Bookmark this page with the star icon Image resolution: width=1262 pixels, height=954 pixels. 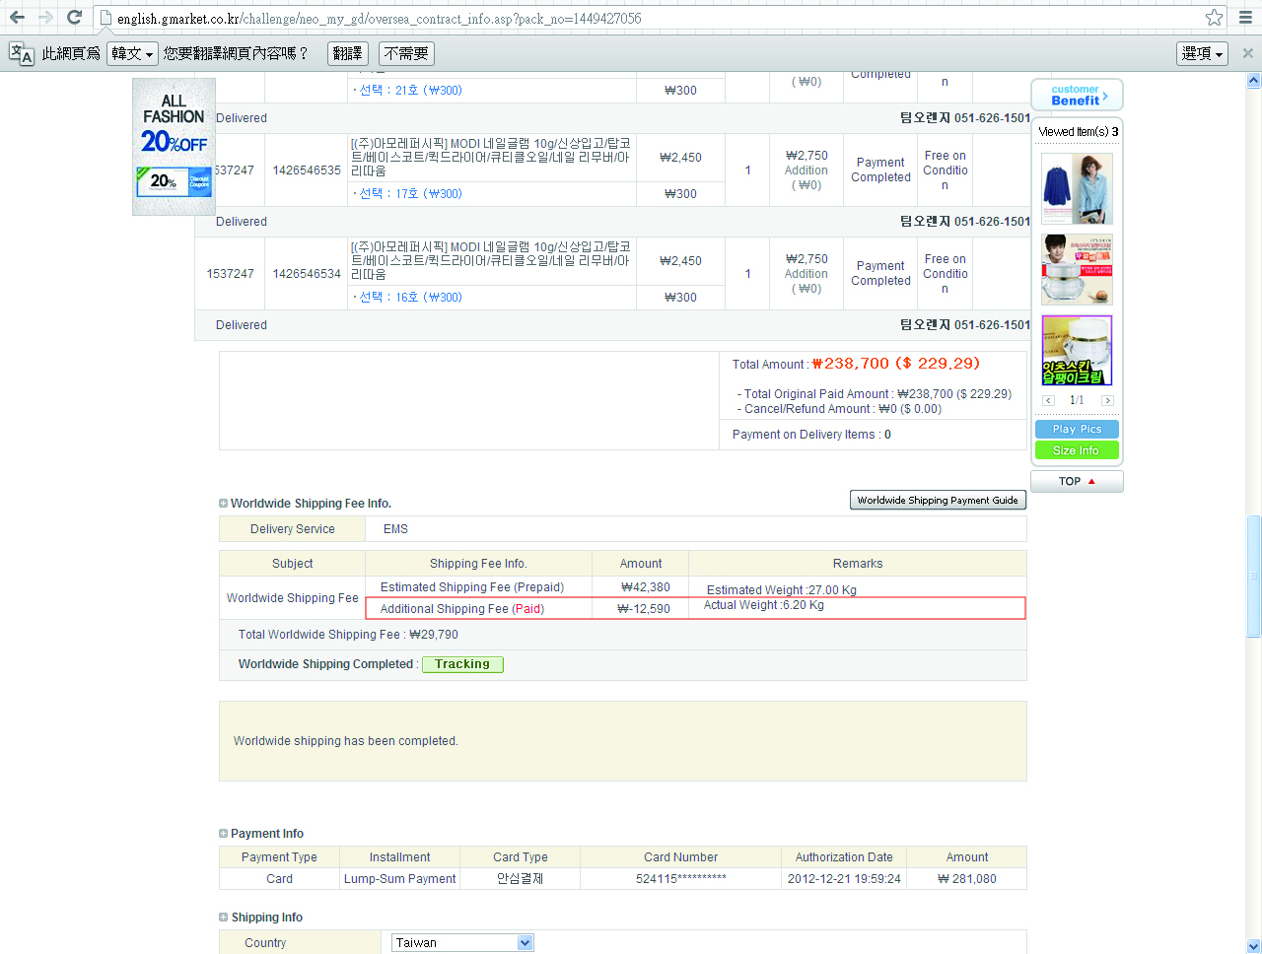point(1214,18)
